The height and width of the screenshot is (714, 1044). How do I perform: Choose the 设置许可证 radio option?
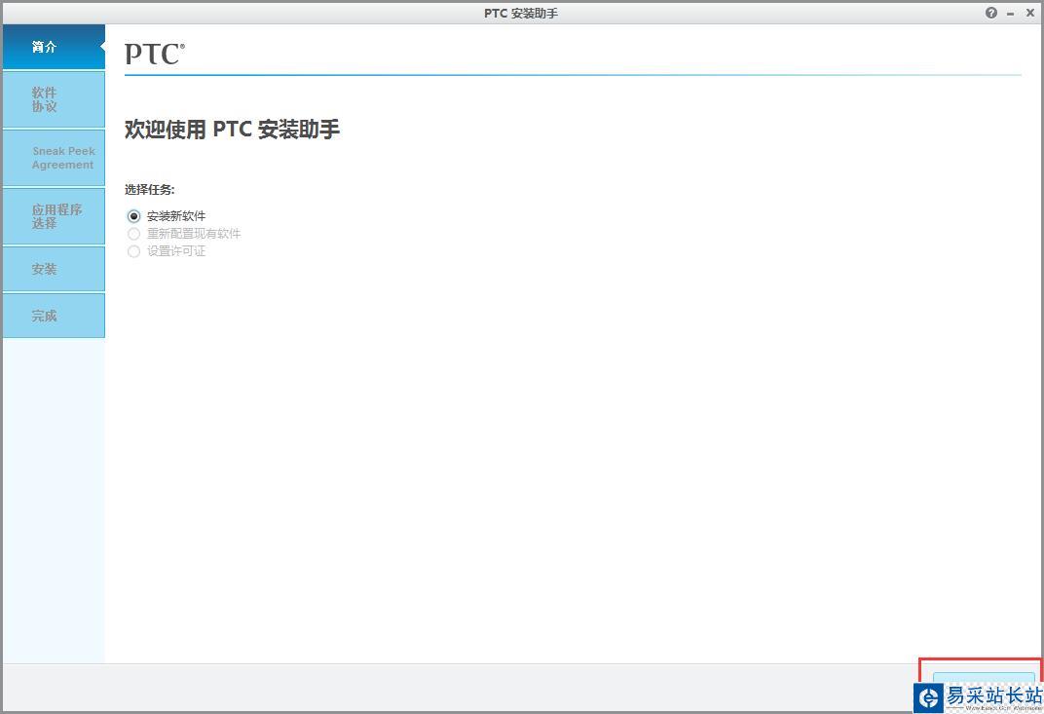point(133,251)
